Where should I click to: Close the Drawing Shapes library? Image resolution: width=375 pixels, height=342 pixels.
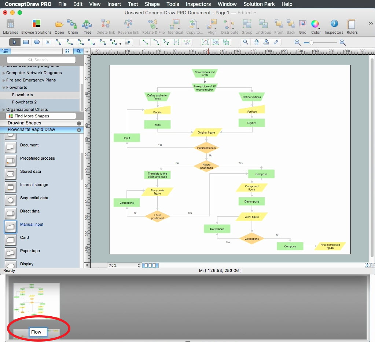tap(79, 123)
